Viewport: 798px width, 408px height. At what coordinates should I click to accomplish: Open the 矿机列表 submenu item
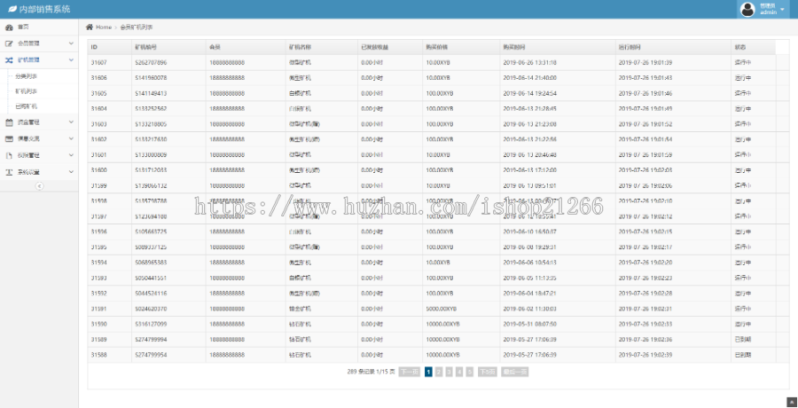click(x=26, y=91)
